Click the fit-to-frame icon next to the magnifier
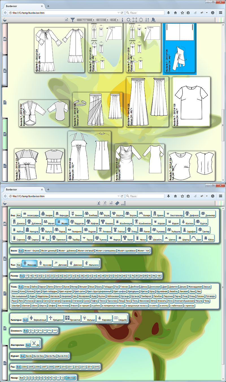 [135, 20]
